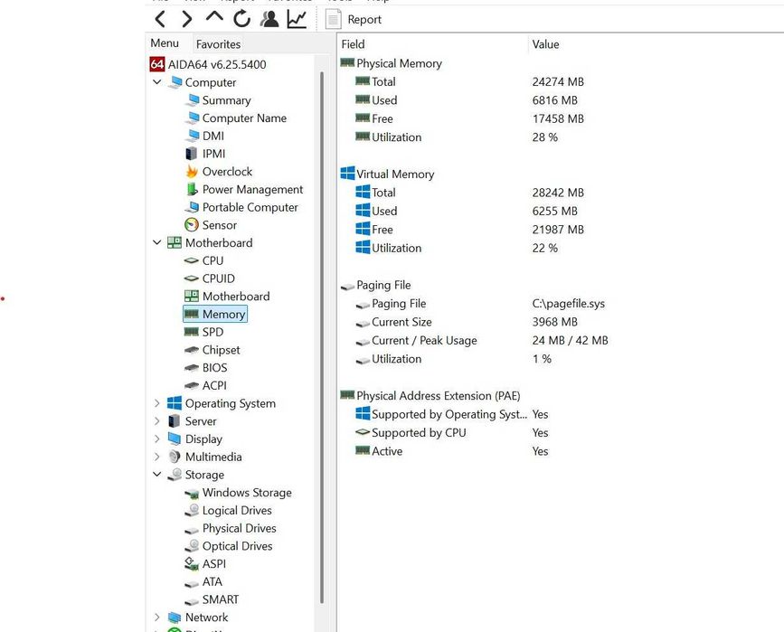The height and width of the screenshot is (632, 784).
Task: Click the Physical Drives icon
Action: 192,530
